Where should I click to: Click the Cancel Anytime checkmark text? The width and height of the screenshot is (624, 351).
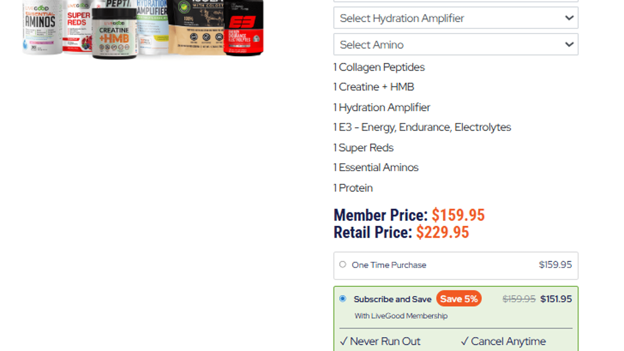point(503,341)
